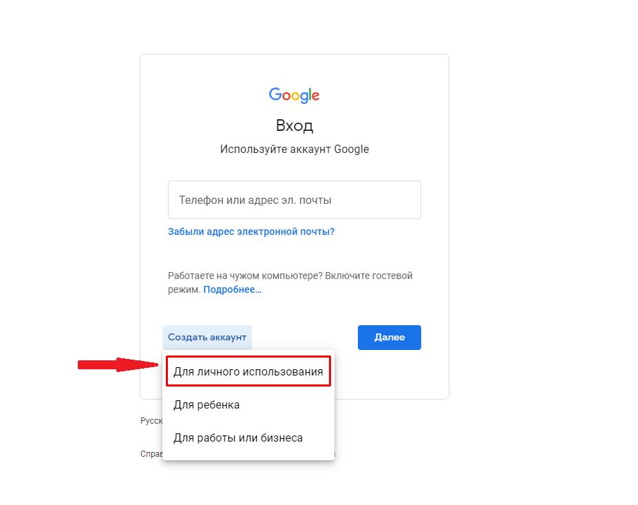Screen dimensions: 638x505
Task: Click the first red o in Google logo
Action: [286, 96]
